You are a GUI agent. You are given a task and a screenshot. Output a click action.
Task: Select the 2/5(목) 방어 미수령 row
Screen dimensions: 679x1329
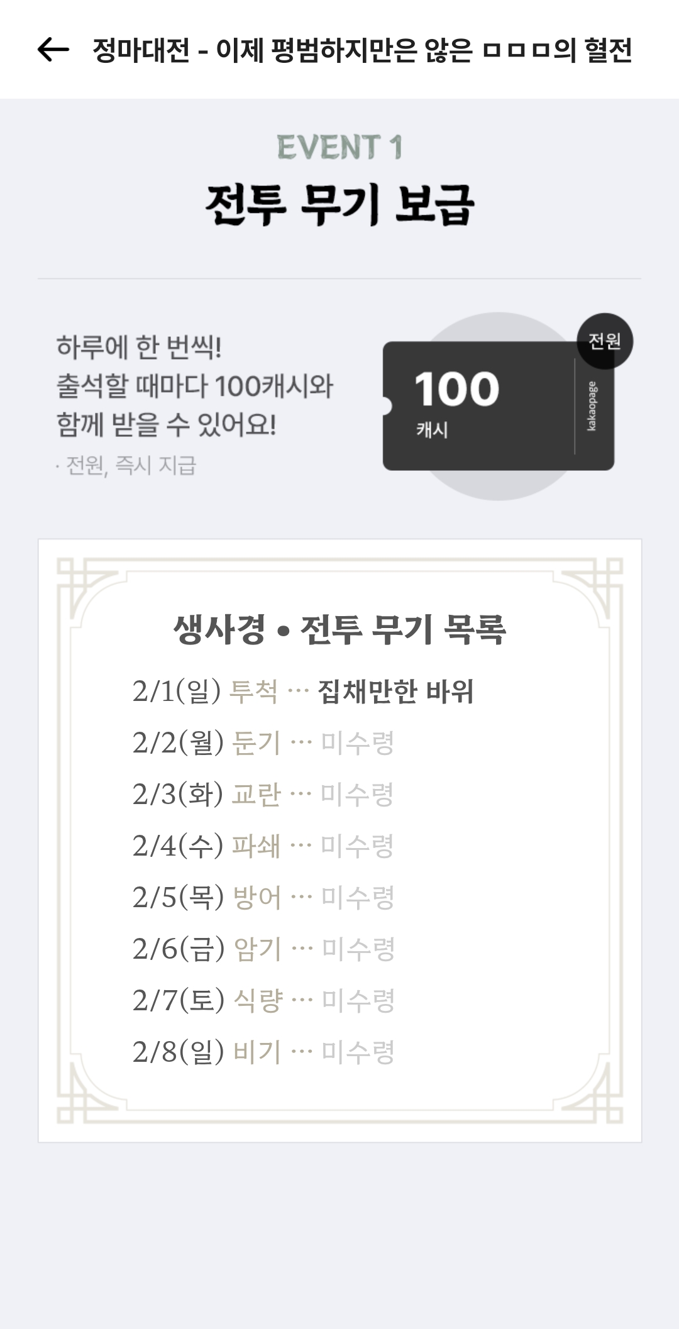tap(263, 897)
